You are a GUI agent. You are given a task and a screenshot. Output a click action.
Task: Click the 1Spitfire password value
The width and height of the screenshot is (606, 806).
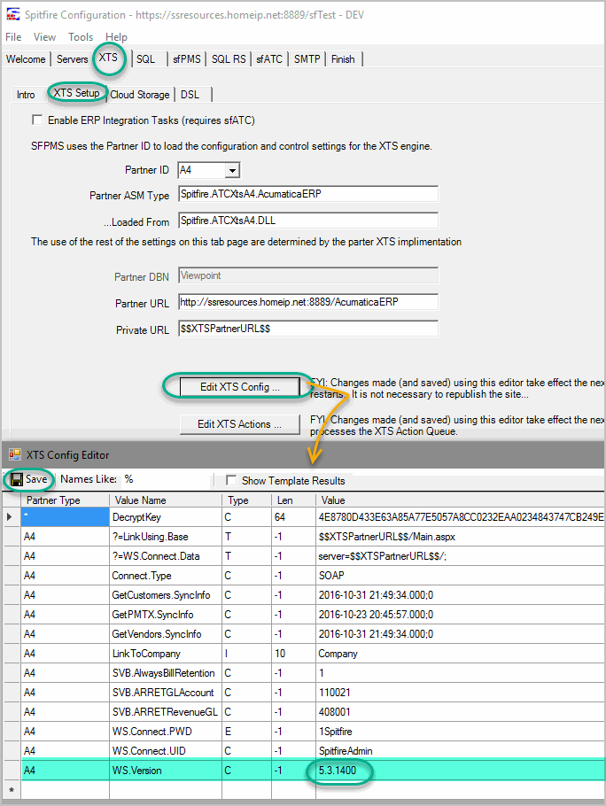click(460, 732)
